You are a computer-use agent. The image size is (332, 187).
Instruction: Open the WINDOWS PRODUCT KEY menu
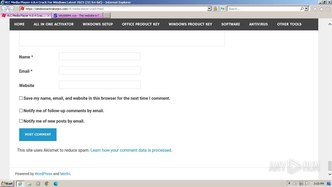(x=190, y=24)
